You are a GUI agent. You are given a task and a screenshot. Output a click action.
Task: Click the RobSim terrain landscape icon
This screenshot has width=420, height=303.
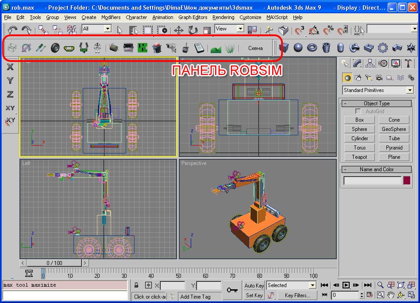[216, 49]
